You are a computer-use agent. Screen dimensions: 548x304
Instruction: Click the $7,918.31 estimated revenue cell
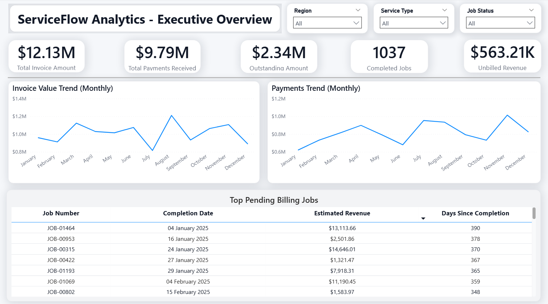tap(342, 271)
